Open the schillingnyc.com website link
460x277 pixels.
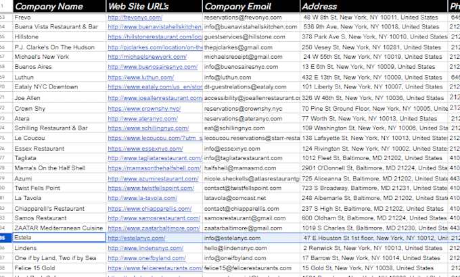(148, 128)
